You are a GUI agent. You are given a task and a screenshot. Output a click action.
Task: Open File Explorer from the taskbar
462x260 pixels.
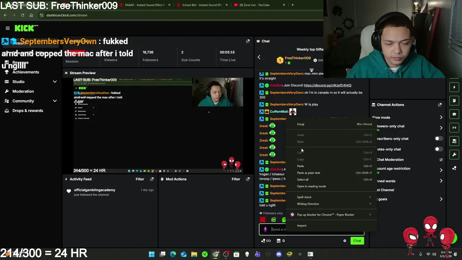[194, 254]
